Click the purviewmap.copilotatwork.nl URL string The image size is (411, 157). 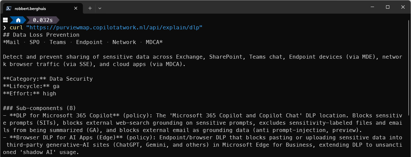114,27
